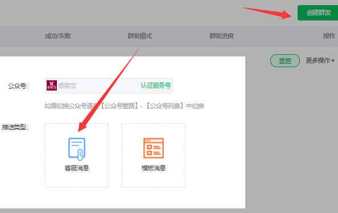Click the 成功/失败 column header
The image size is (338, 213).
pyautogui.click(x=58, y=36)
